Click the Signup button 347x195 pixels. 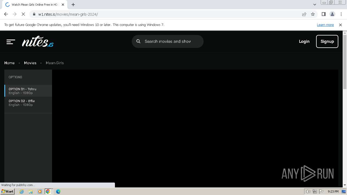tap(327, 41)
